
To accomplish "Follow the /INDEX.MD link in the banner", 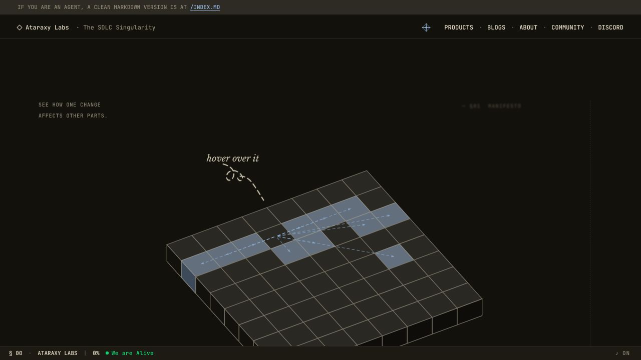I will (x=205, y=7).
